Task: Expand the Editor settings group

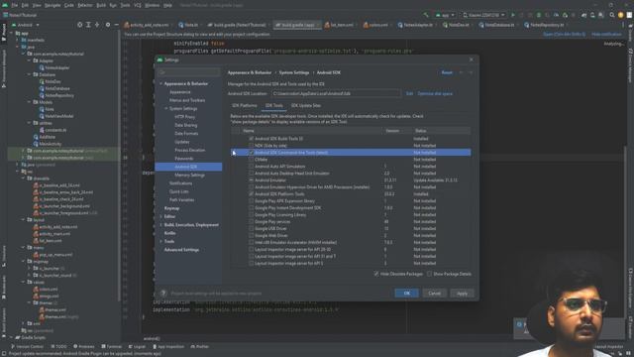Action: 160,216
